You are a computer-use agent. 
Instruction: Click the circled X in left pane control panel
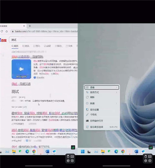[72, 161]
